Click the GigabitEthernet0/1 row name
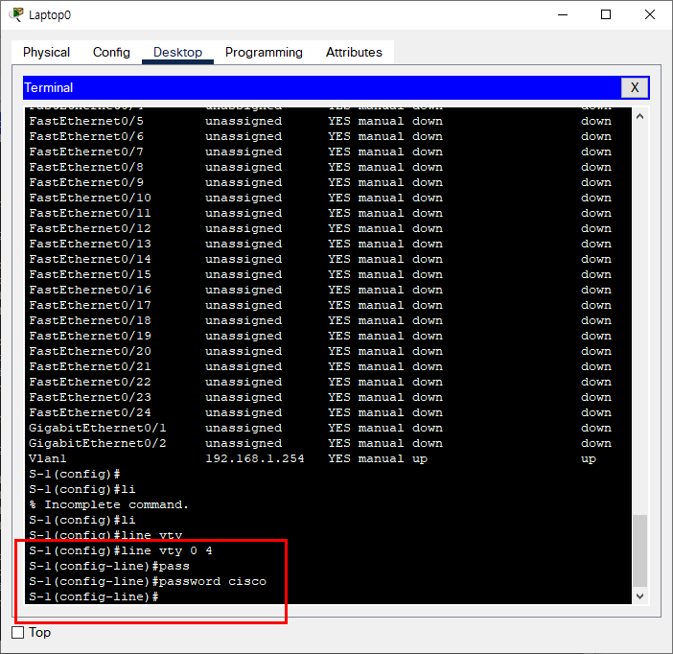 pyautogui.click(x=98, y=428)
